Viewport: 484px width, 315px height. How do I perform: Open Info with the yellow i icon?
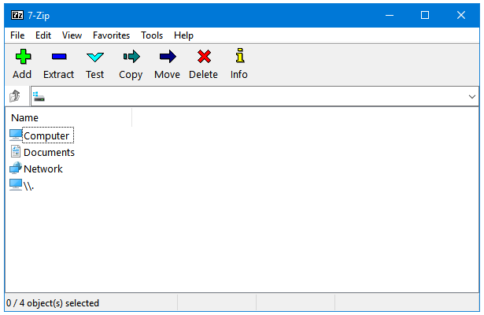pos(240,56)
